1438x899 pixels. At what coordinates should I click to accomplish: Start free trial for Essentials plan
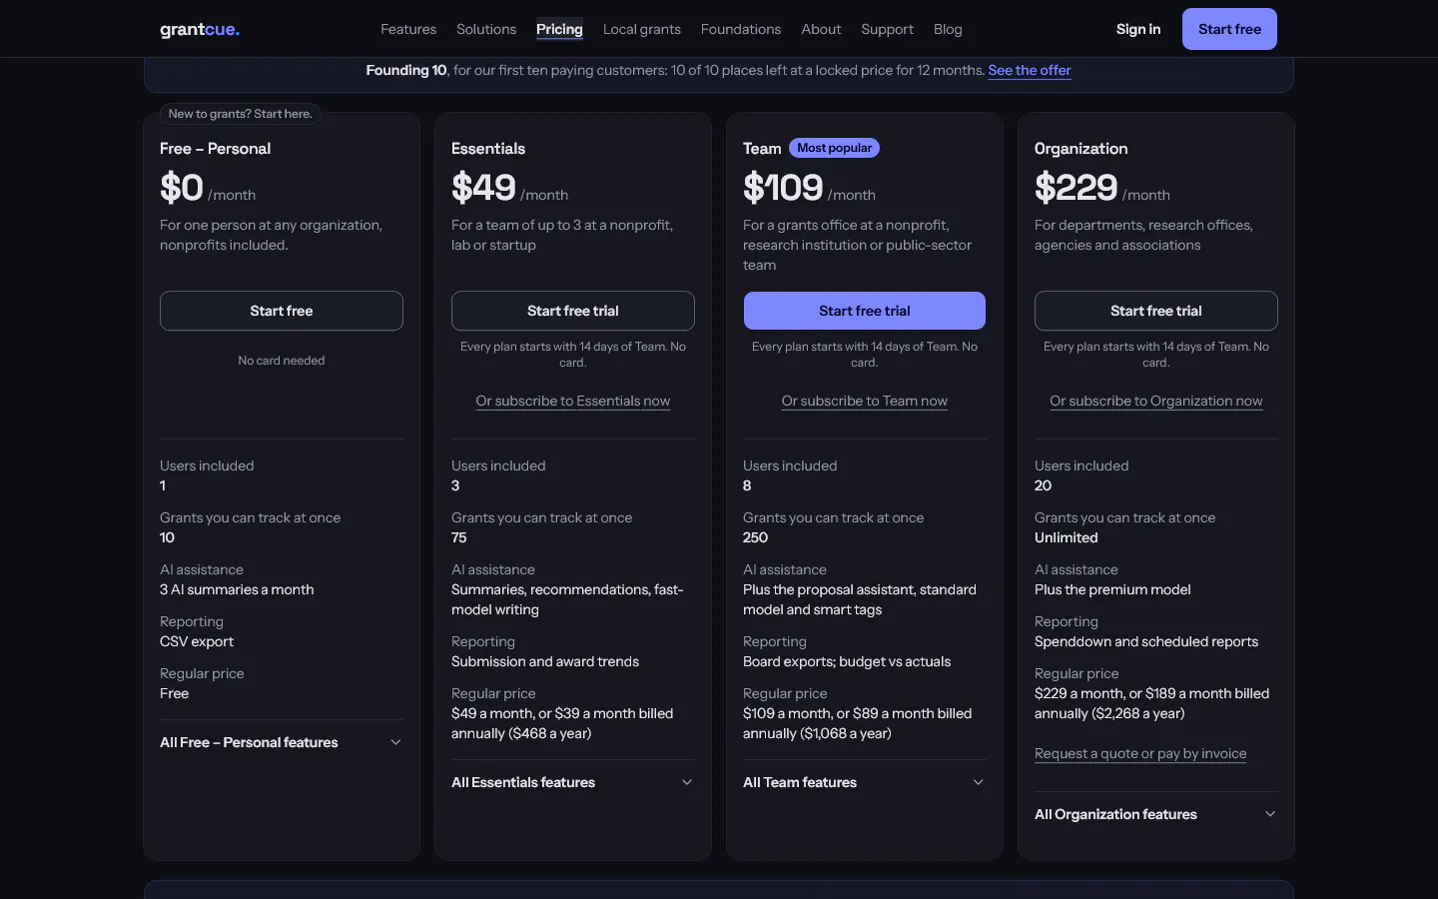point(573,311)
